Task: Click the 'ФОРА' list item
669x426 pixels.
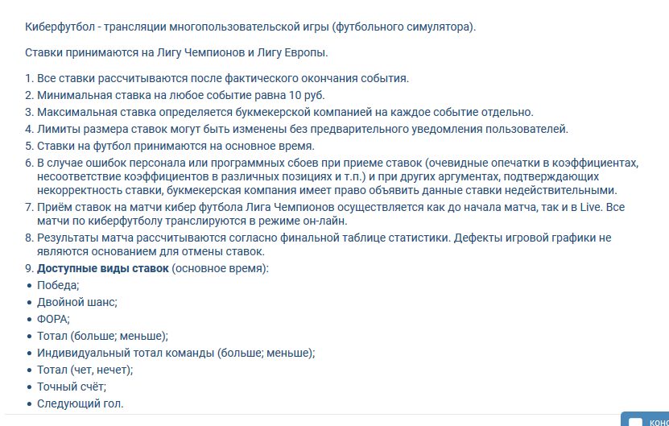Action: [x=53, y=319]
